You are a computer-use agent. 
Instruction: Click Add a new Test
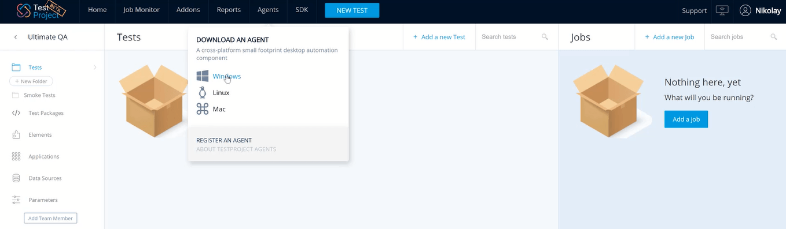439,37
